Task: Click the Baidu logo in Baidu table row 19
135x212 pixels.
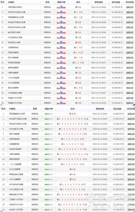Action: click(x=61, y=98)
